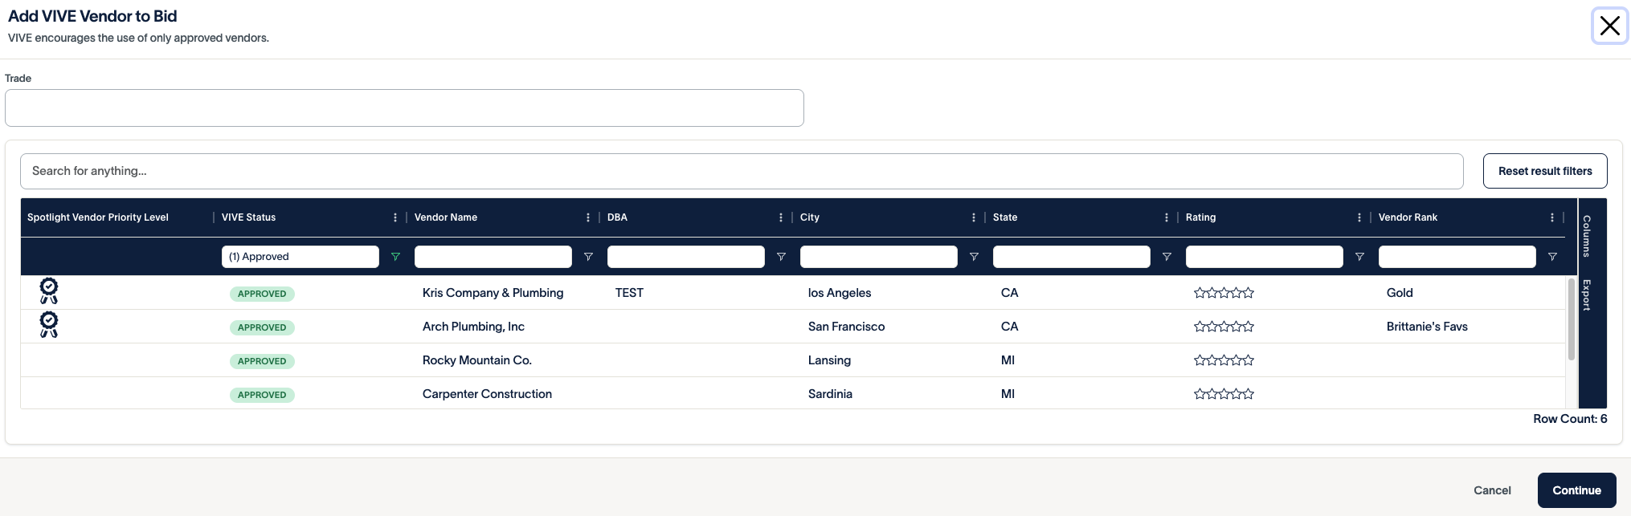Click the Vendor Rank filter funnel icon

click(1552, 257)
